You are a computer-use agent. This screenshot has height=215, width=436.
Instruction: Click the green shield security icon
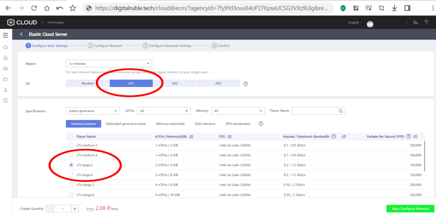(x=343, y=8)
